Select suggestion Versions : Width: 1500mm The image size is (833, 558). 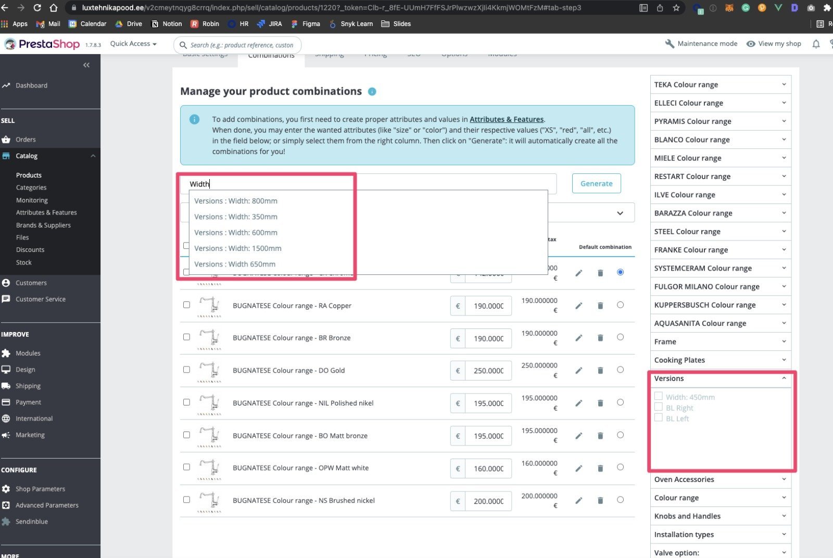click(x=238, y=248)
